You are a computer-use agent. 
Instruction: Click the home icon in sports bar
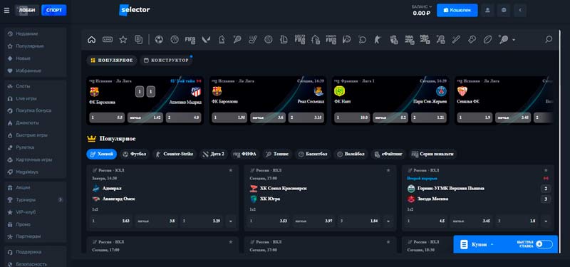coord(92,40)
